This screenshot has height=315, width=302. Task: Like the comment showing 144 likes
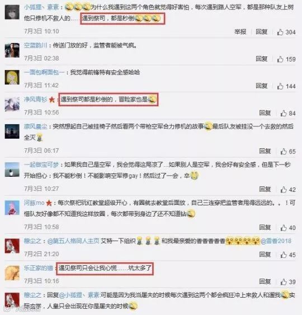pos(280,86)
